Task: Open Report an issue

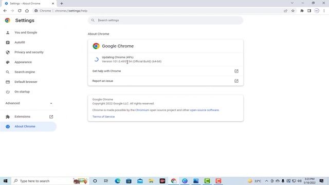Action: [x=166, y=81]
